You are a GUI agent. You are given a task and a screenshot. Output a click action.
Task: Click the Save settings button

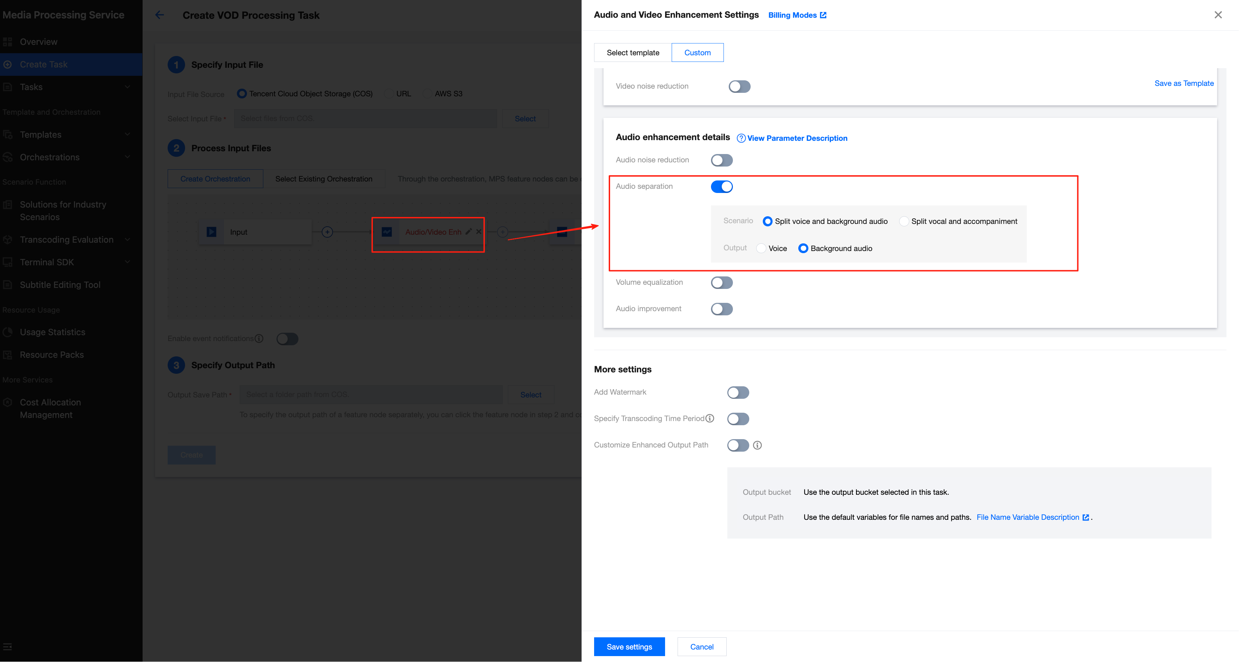(x=629, y=647)
